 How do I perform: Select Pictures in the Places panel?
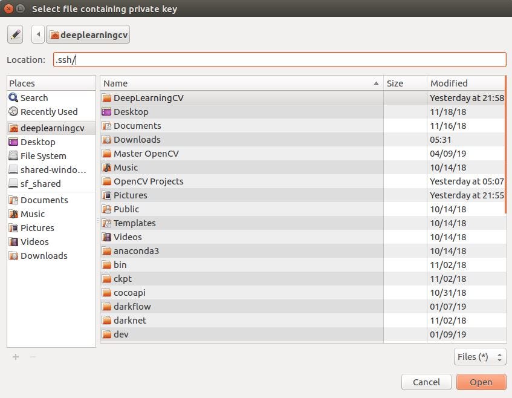click(x=39, y=227)
